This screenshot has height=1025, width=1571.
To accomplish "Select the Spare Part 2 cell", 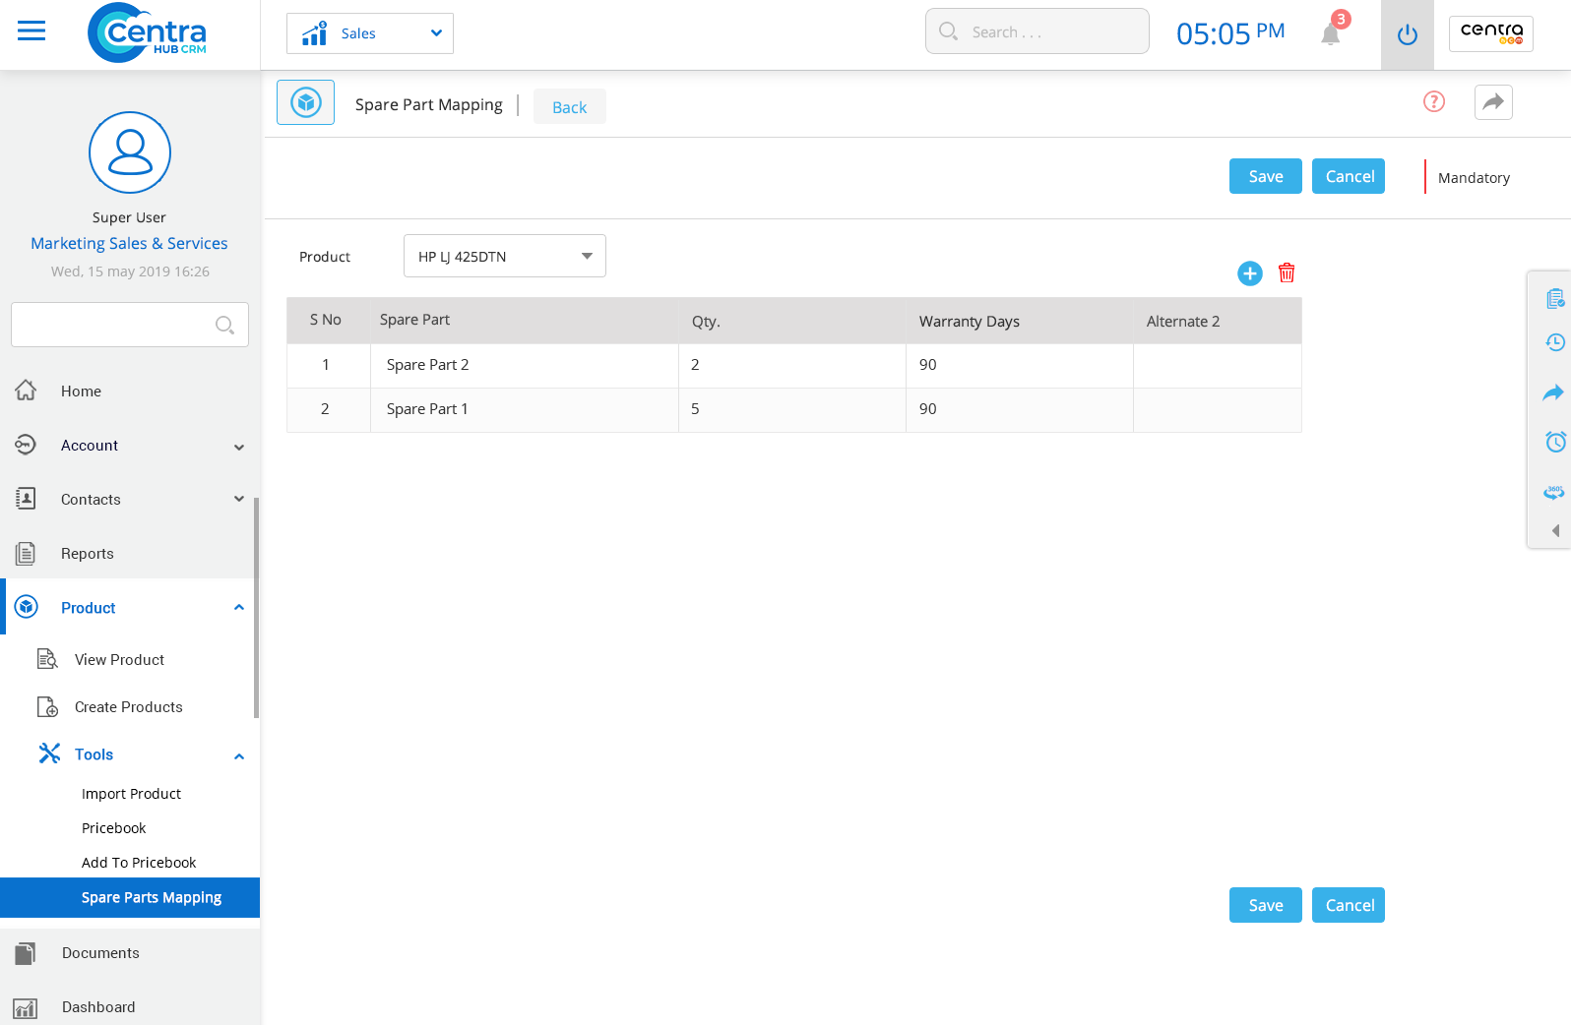I will [525, 365].
